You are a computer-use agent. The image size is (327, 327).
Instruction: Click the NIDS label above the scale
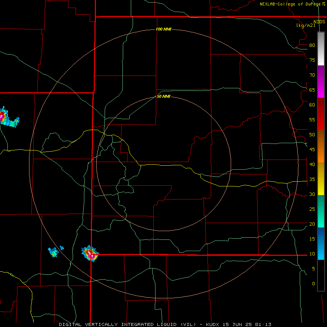tap(319, 22)
